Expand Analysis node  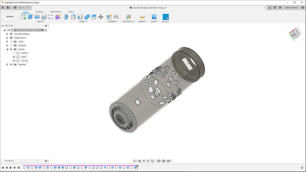click(7, 45)
